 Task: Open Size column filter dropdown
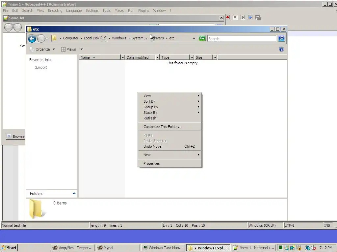[x=215, y=57]
